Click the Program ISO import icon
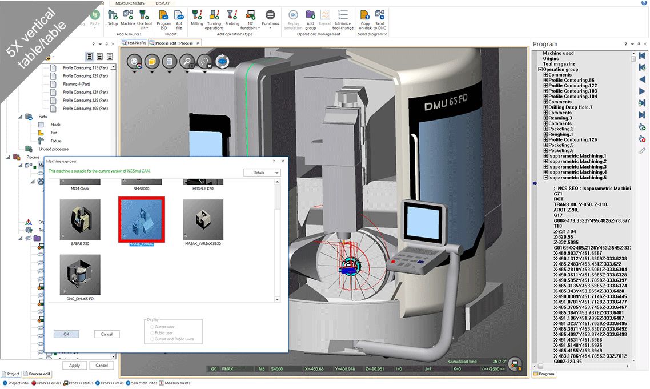Viewport: 650px width, 389px height. pyautogui.click(x=164, y=15)
